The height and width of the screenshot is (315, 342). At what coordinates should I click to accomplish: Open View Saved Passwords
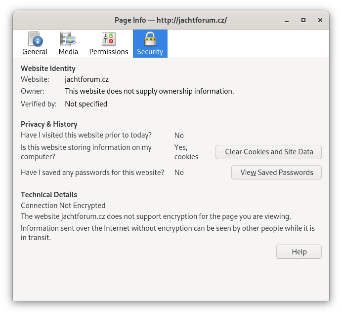tap(276, 173)
